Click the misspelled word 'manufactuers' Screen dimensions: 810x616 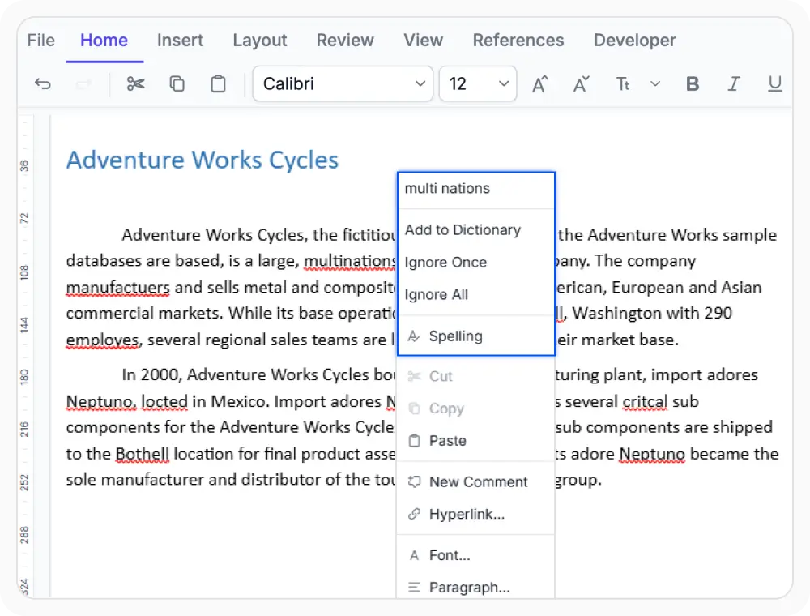[x=117, y=287]
